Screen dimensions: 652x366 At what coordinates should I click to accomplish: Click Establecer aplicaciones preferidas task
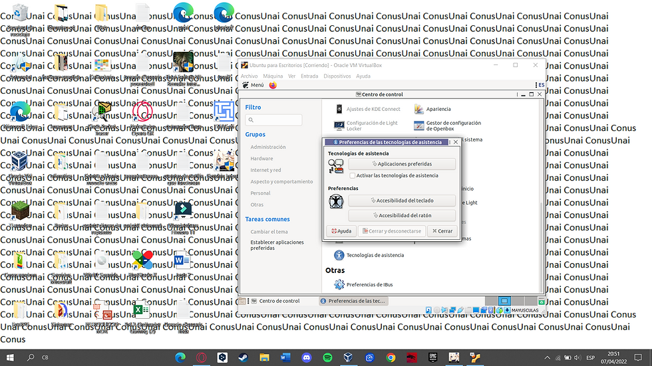tap(277, 245)
